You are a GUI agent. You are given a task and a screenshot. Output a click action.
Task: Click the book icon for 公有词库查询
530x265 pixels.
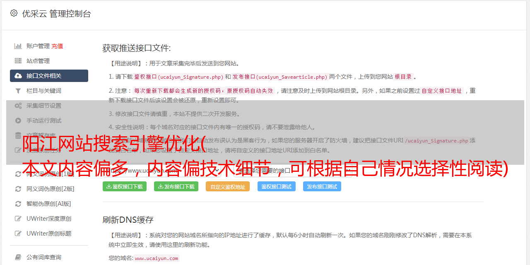click(x=18, y=257)
